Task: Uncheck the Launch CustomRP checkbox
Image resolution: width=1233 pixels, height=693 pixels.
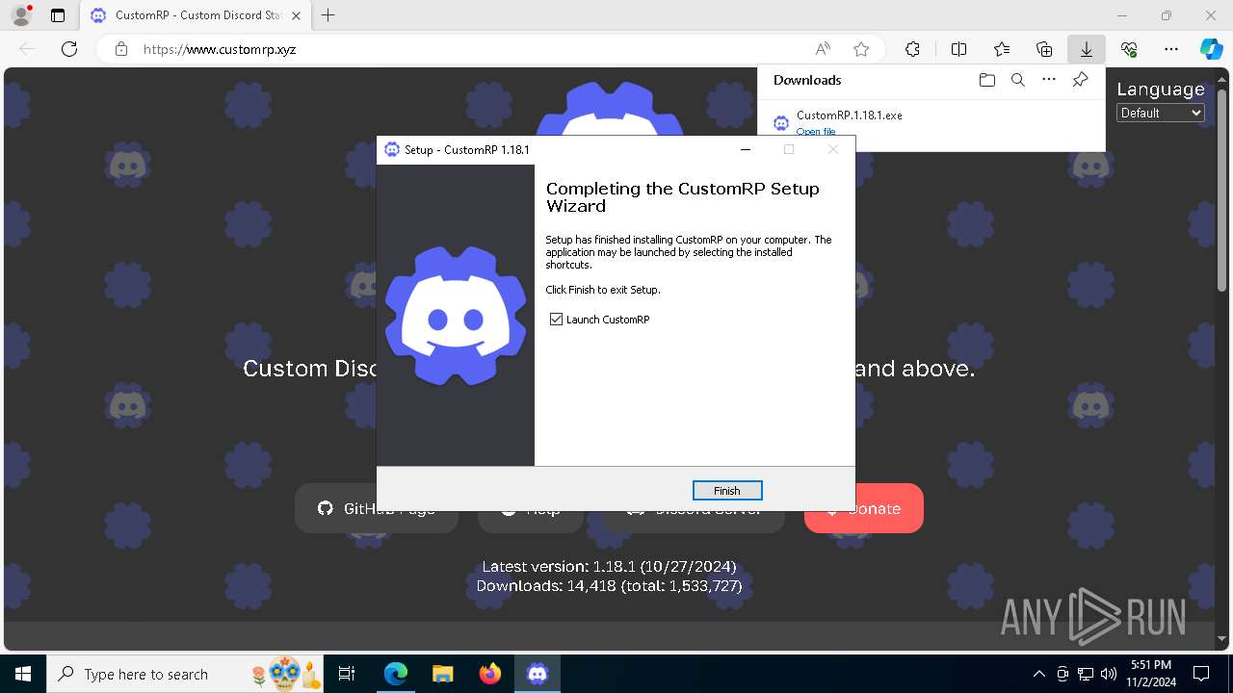Action: [x=556, y=320]
